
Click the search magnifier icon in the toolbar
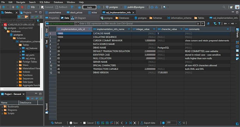164,7
